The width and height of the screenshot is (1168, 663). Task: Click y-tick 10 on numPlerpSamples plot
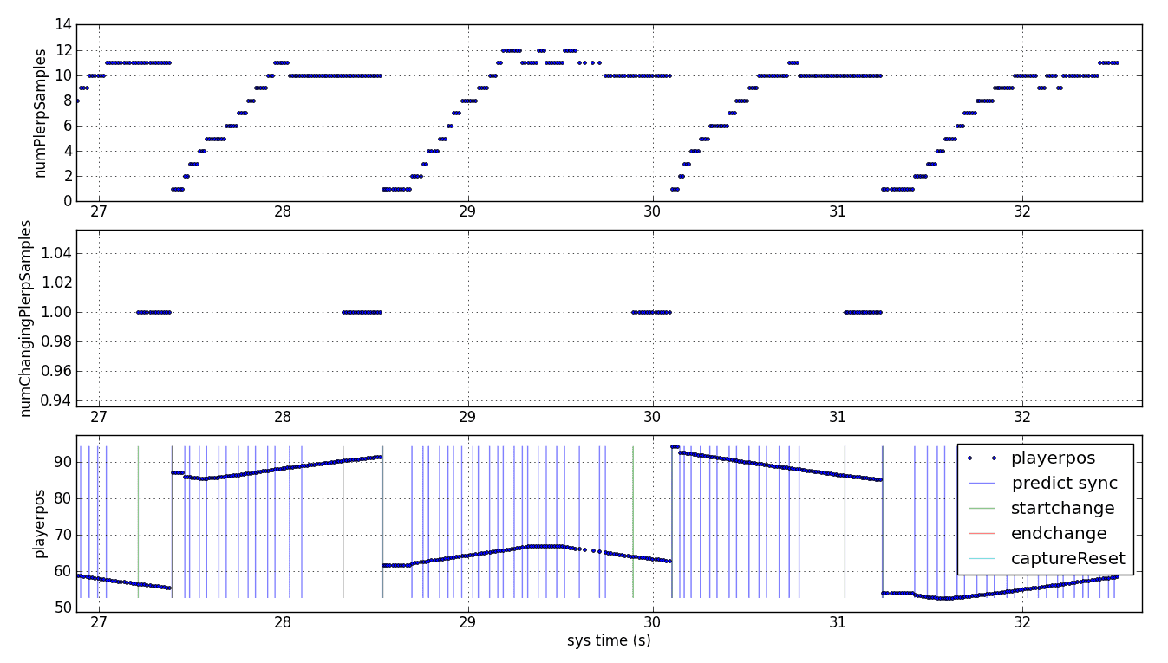[62, 75]
